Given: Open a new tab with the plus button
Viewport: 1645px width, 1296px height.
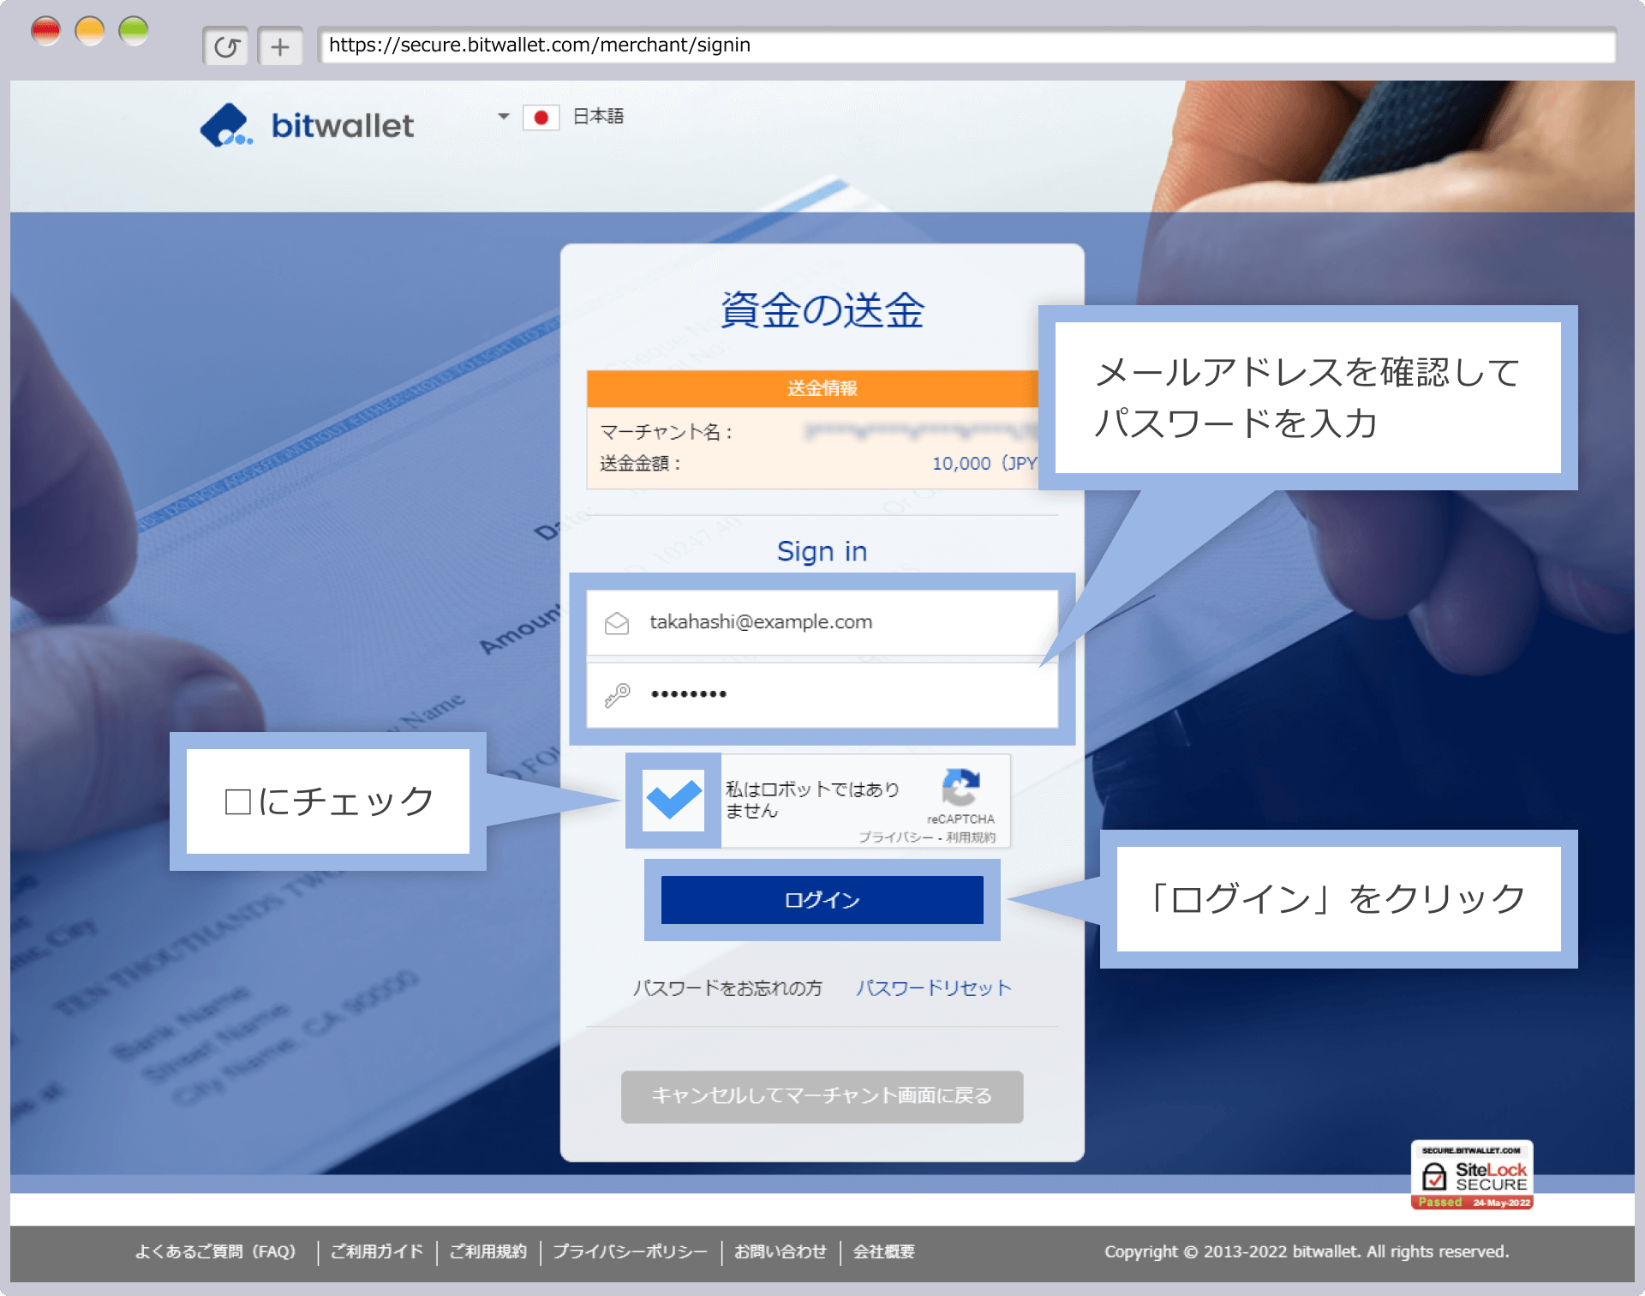Looking at the screenshot, I should click(281, 45).
